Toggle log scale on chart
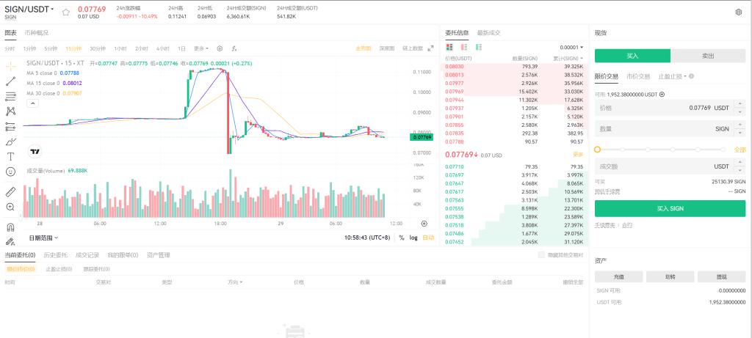 [x=413, y=238]
